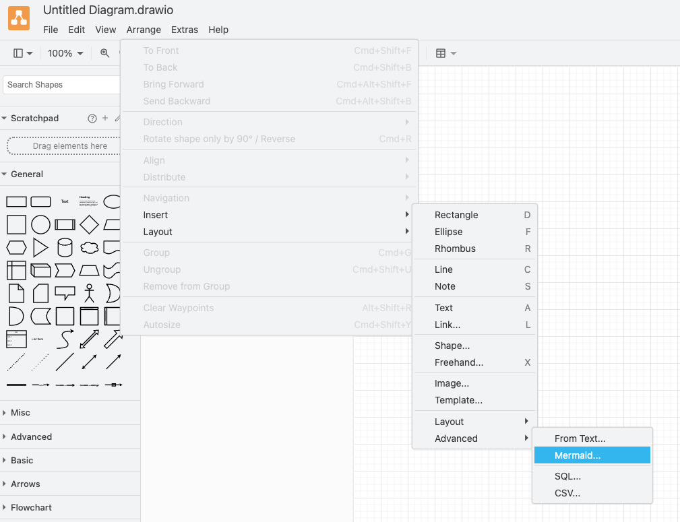Insert Ellipse from Insert submenu
680x522 pixels.
pyautogui.click(x=474, y=232)
